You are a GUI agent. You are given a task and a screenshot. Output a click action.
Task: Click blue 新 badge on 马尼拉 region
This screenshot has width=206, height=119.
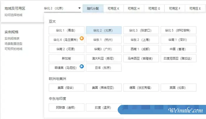[x=82, y=66]
